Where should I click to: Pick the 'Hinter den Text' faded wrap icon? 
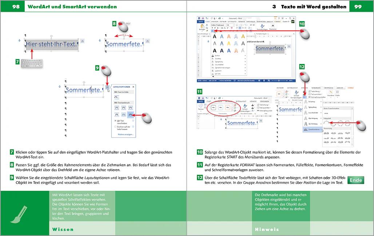click(x=124, y=115)
